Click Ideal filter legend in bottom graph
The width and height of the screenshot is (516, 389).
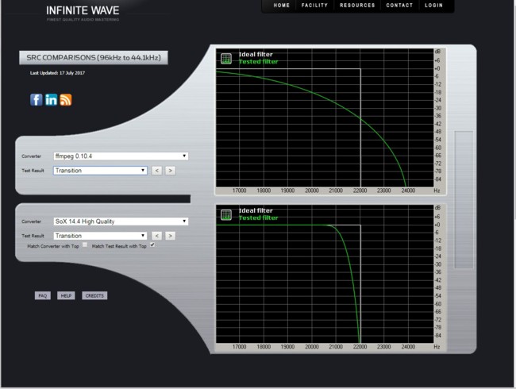(x=256, y=210)
